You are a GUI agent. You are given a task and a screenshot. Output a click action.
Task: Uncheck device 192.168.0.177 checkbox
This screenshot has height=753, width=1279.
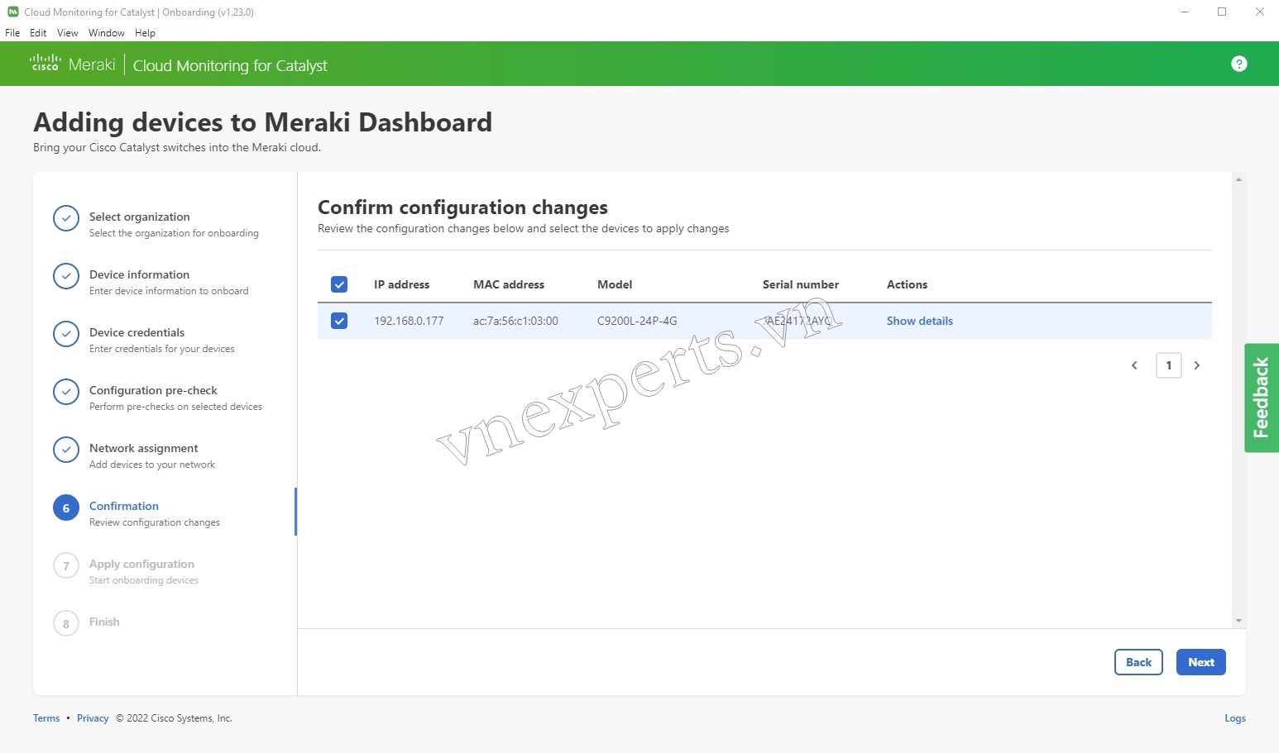[x=339, y=321]
